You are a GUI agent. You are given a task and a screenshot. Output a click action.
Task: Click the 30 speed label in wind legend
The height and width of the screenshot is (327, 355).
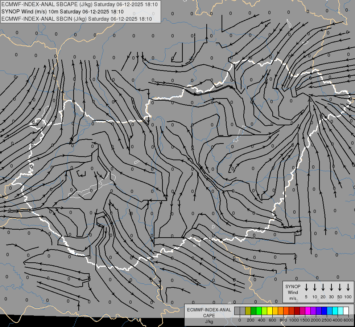(331, 297)
